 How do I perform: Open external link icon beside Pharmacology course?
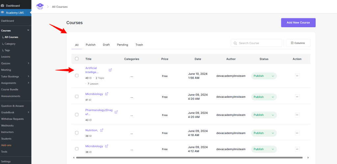pos(116,112)
